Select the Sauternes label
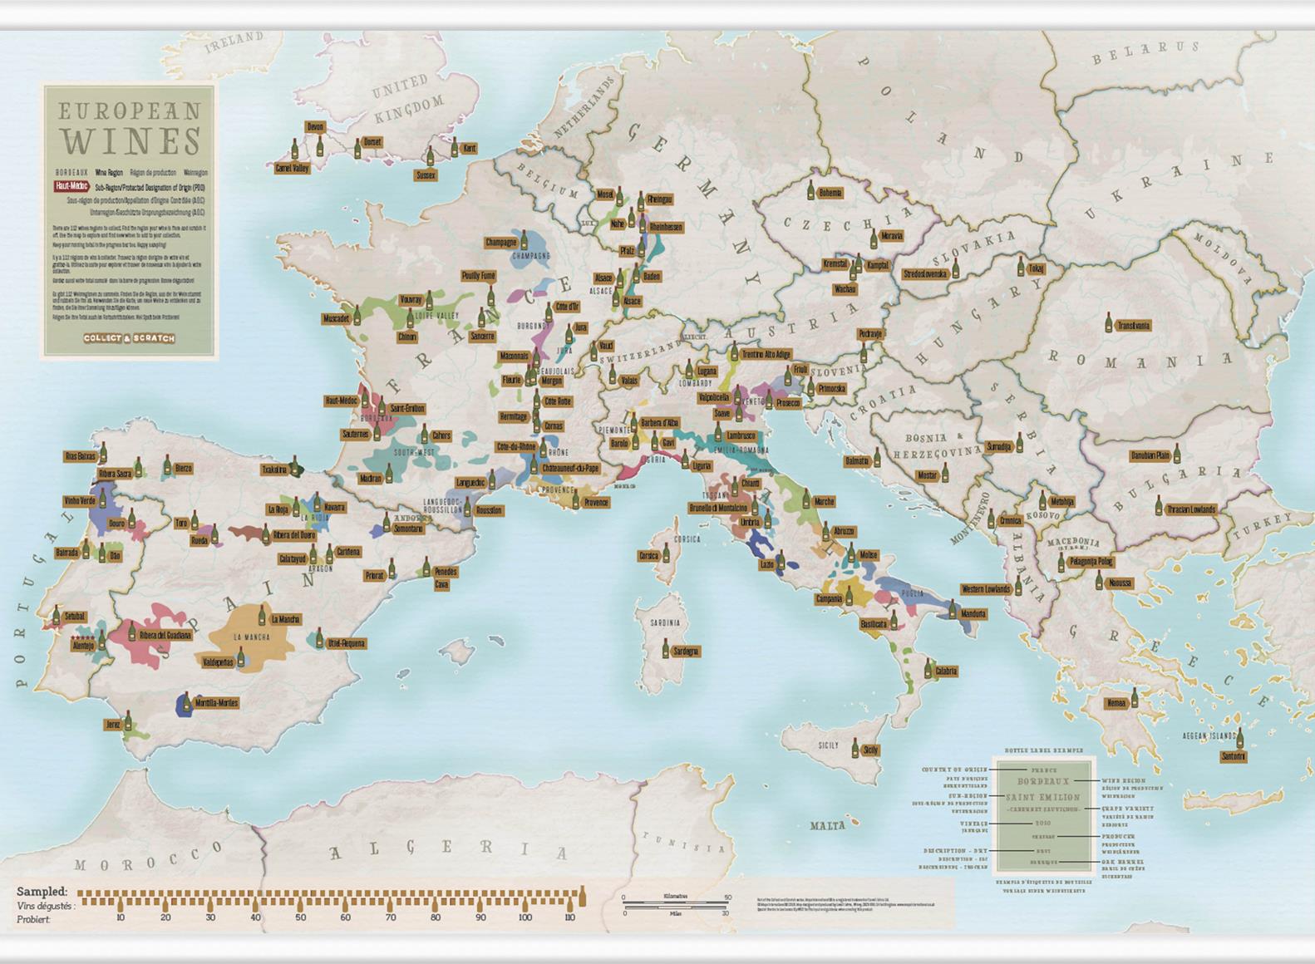The image size is (1315, 964). coord(355,434)
